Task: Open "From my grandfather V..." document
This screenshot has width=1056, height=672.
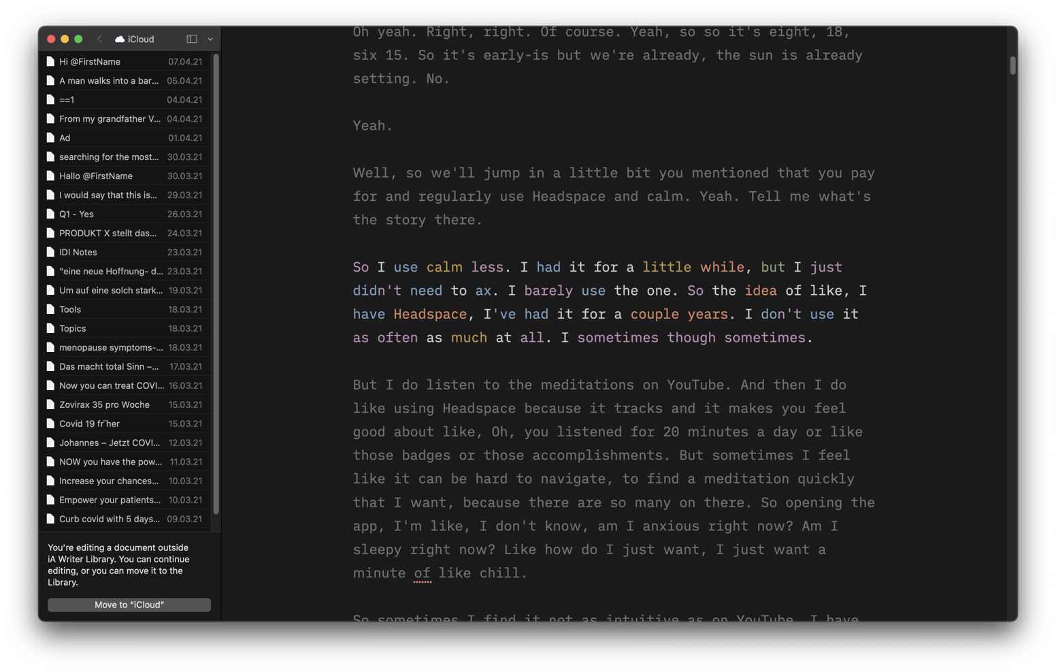Action: pos(125,118)
